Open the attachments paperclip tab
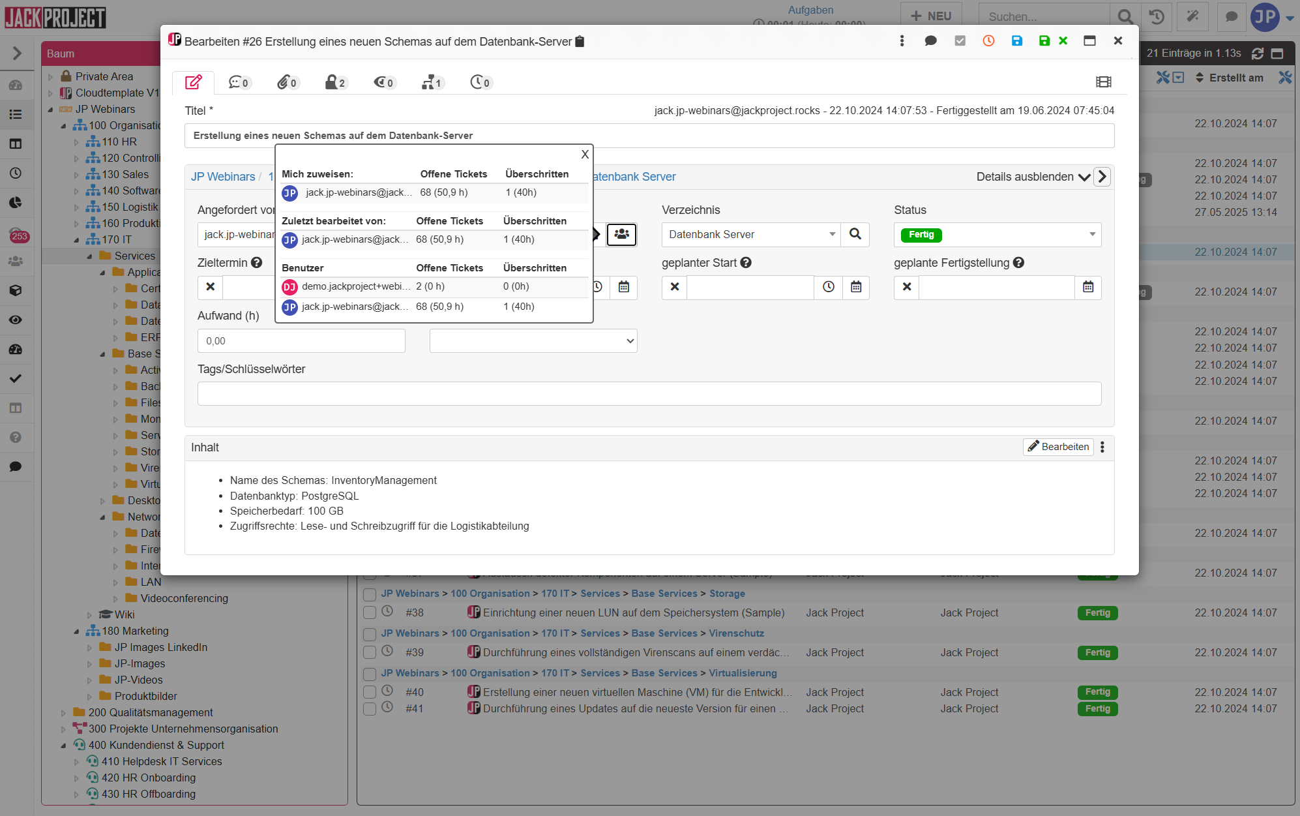This screenshot has height=816, width=1300. [287, 82]
